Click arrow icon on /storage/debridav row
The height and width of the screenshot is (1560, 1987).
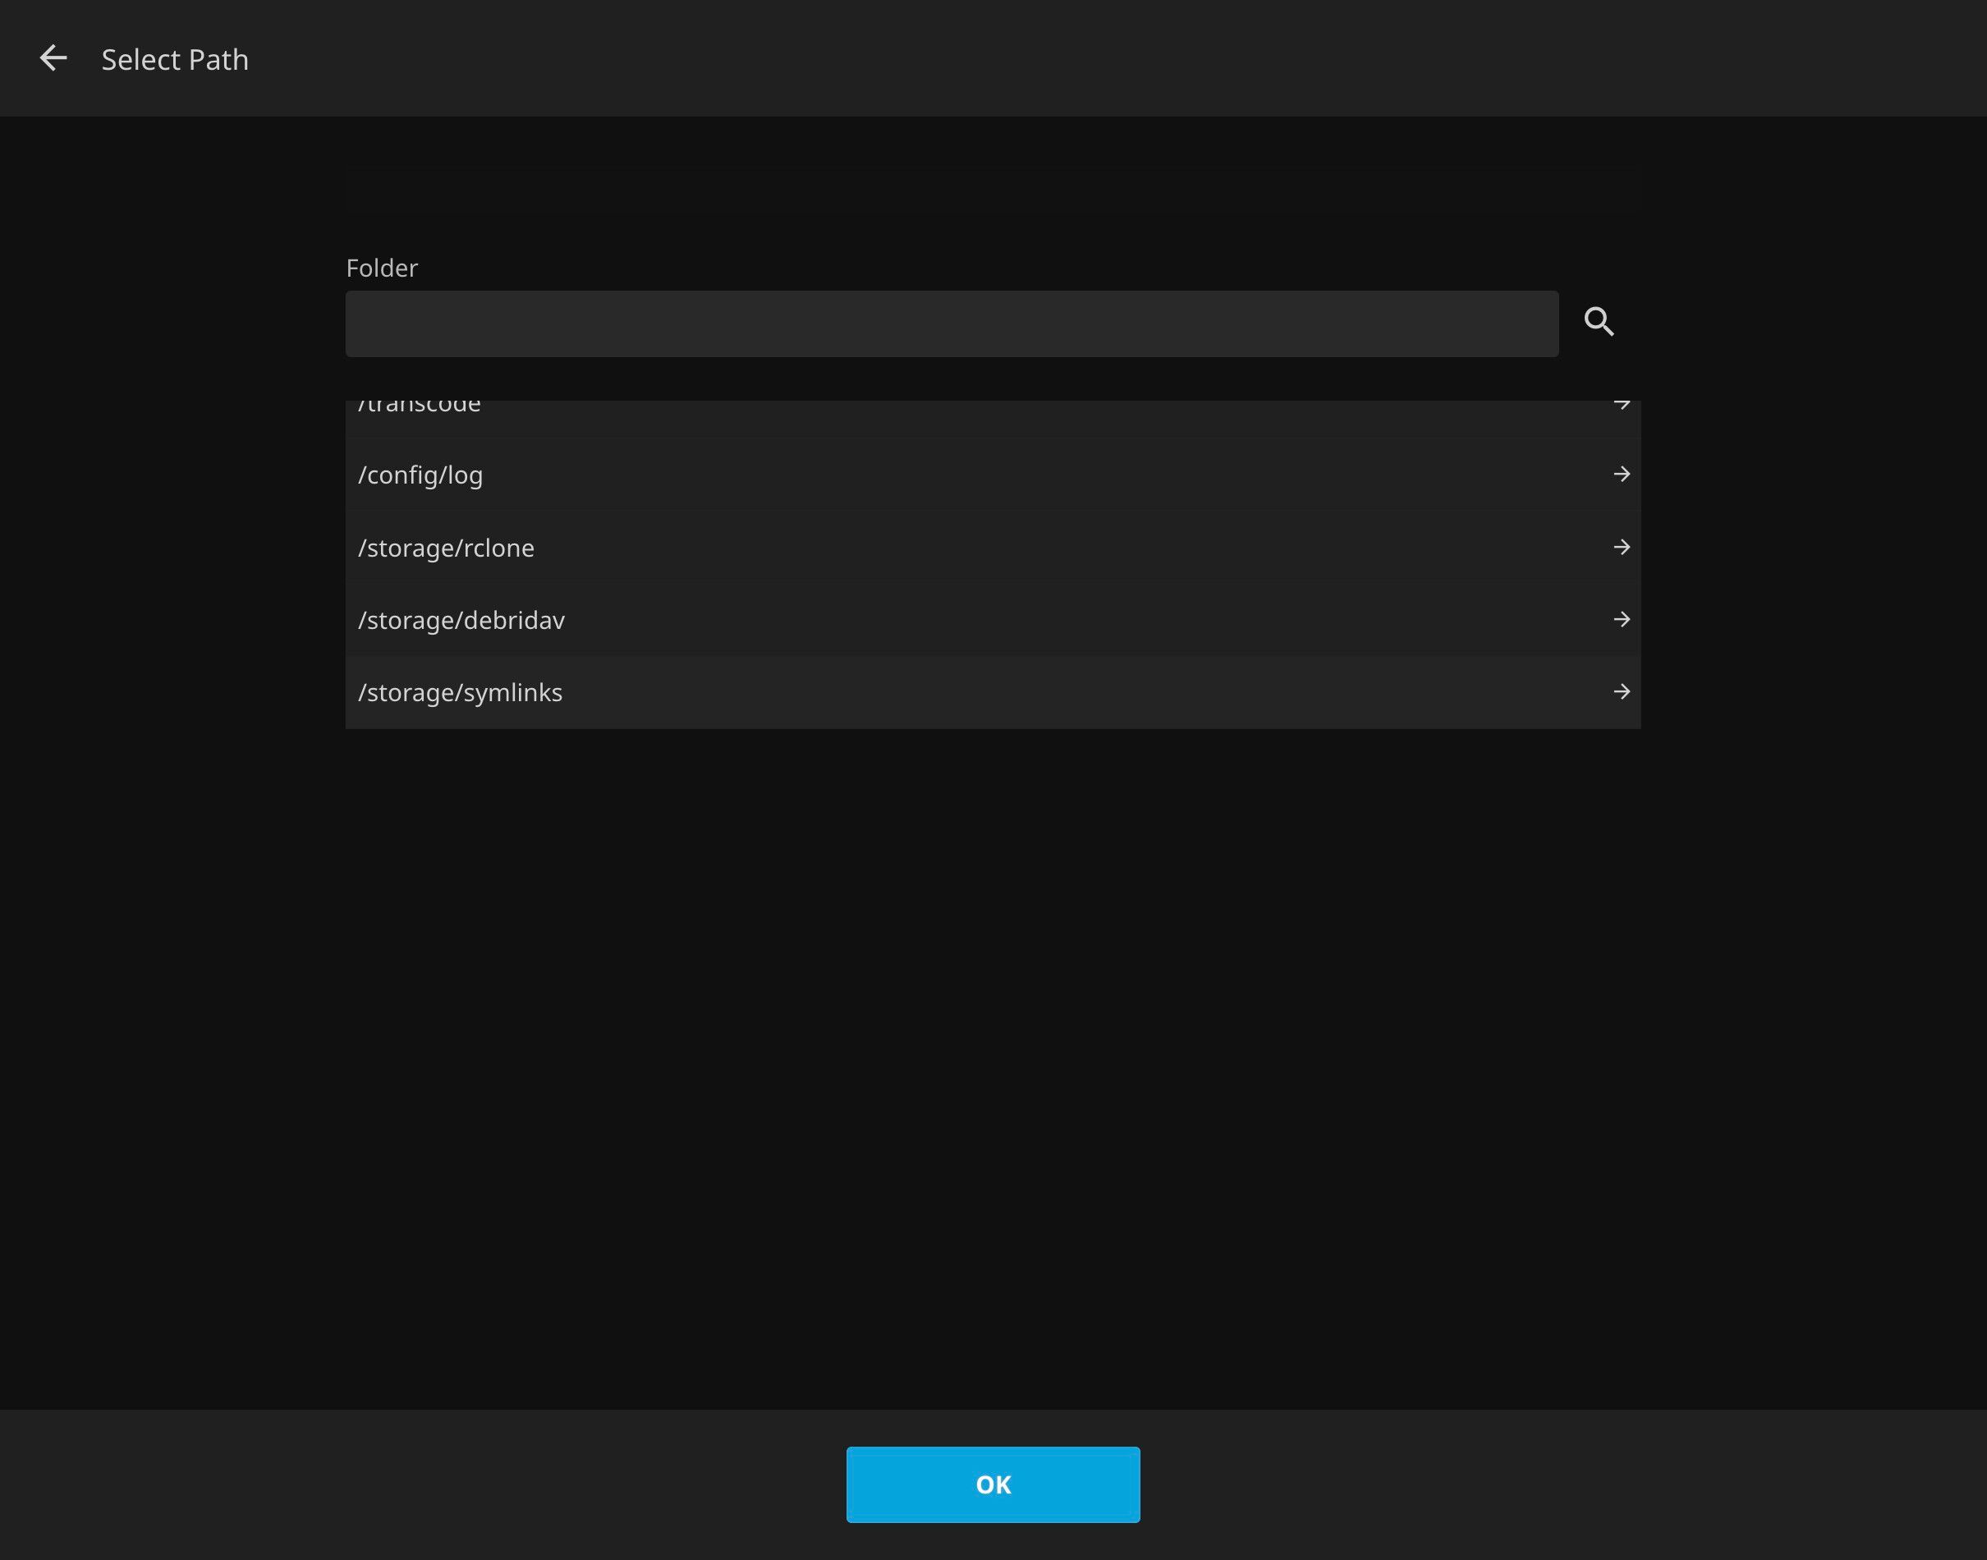tap(1621, 619)
